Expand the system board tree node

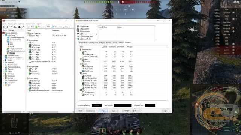[3, 55]
